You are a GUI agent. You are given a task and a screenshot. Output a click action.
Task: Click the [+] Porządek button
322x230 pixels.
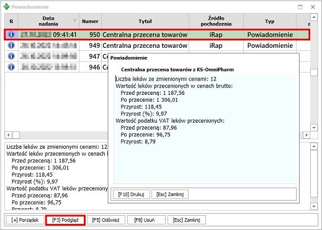click(25, 220)
